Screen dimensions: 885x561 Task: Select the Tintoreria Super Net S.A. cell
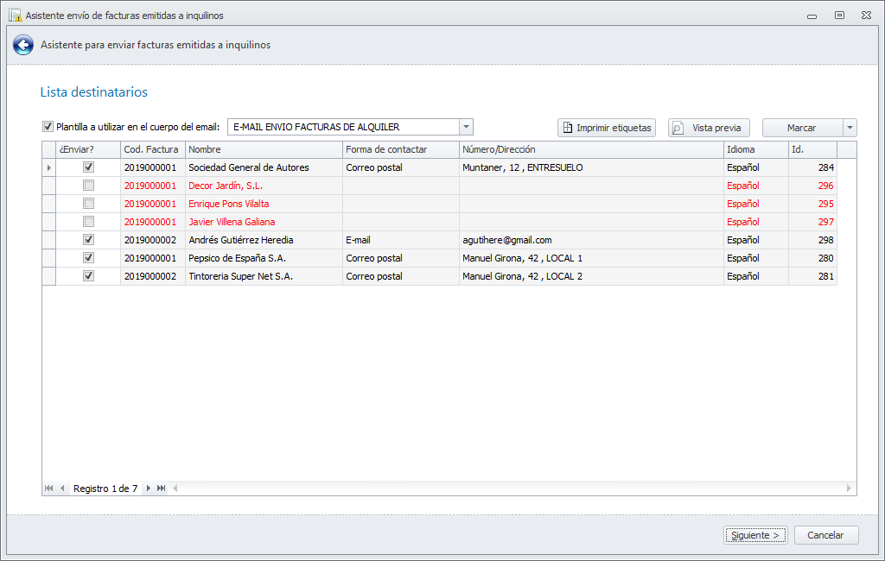coord(264,276)
